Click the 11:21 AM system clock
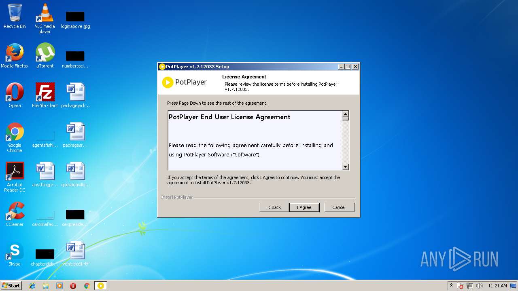Viewport: 518px width, 291px height. [497, 286]
